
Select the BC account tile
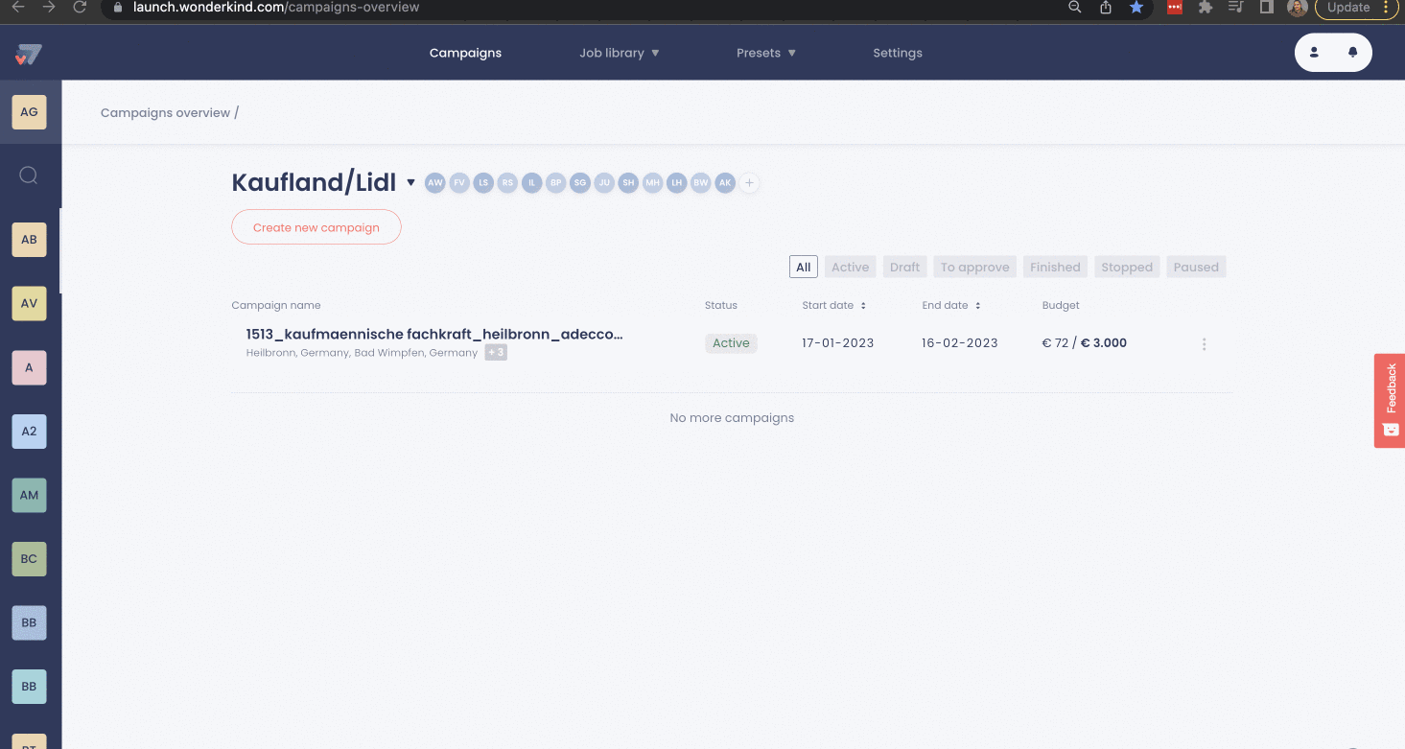tap(29, 558)
